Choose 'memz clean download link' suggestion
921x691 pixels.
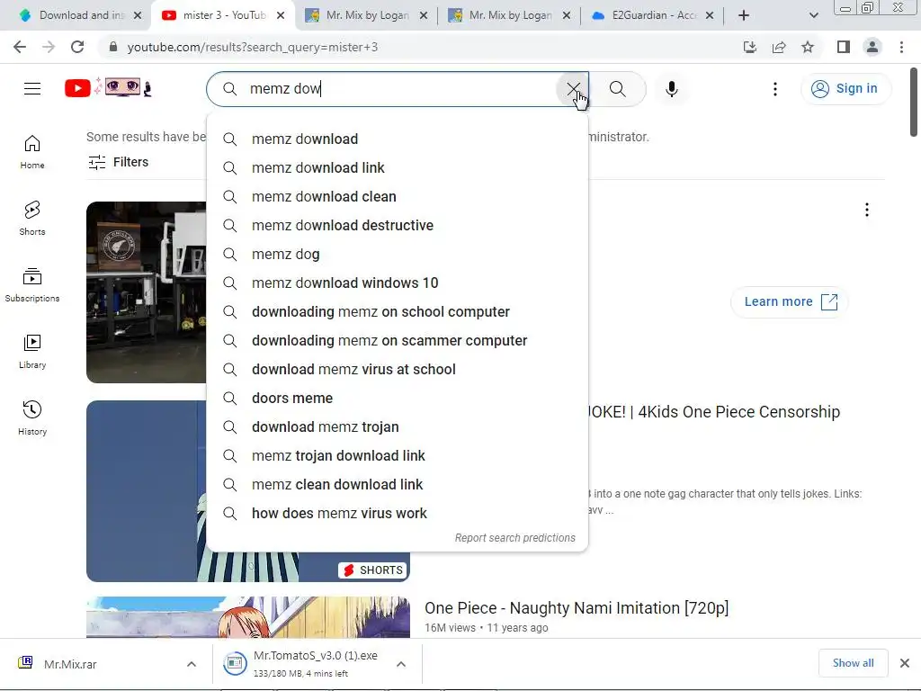[x=397, y=485]
